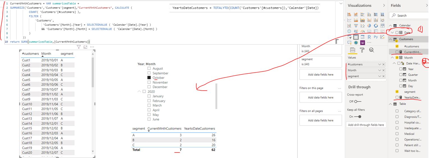Open all pages filters ellipsis menu
This screenshot has width=429, height=158.
click(340, 111)
